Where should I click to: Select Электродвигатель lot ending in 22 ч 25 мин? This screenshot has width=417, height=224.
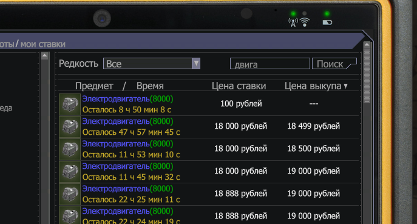tap(209, 194)
